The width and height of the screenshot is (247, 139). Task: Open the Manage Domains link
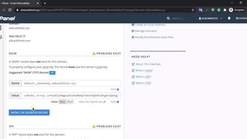(144, 31)
